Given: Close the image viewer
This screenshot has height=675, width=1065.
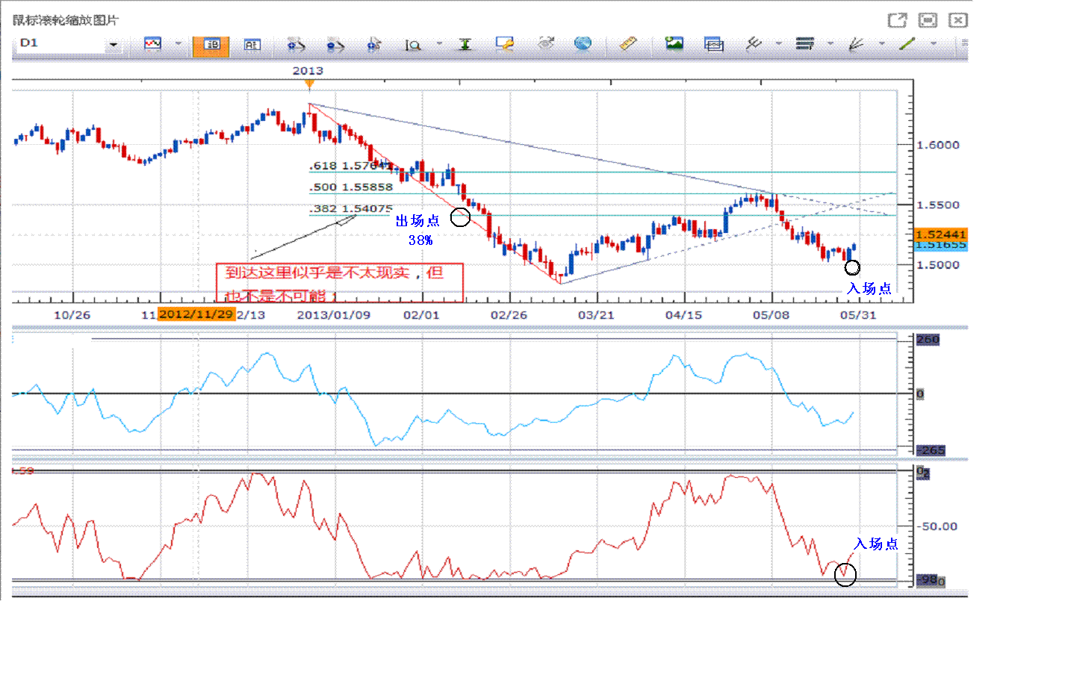Looking at the screenshot, I should (x=958, y=20).
